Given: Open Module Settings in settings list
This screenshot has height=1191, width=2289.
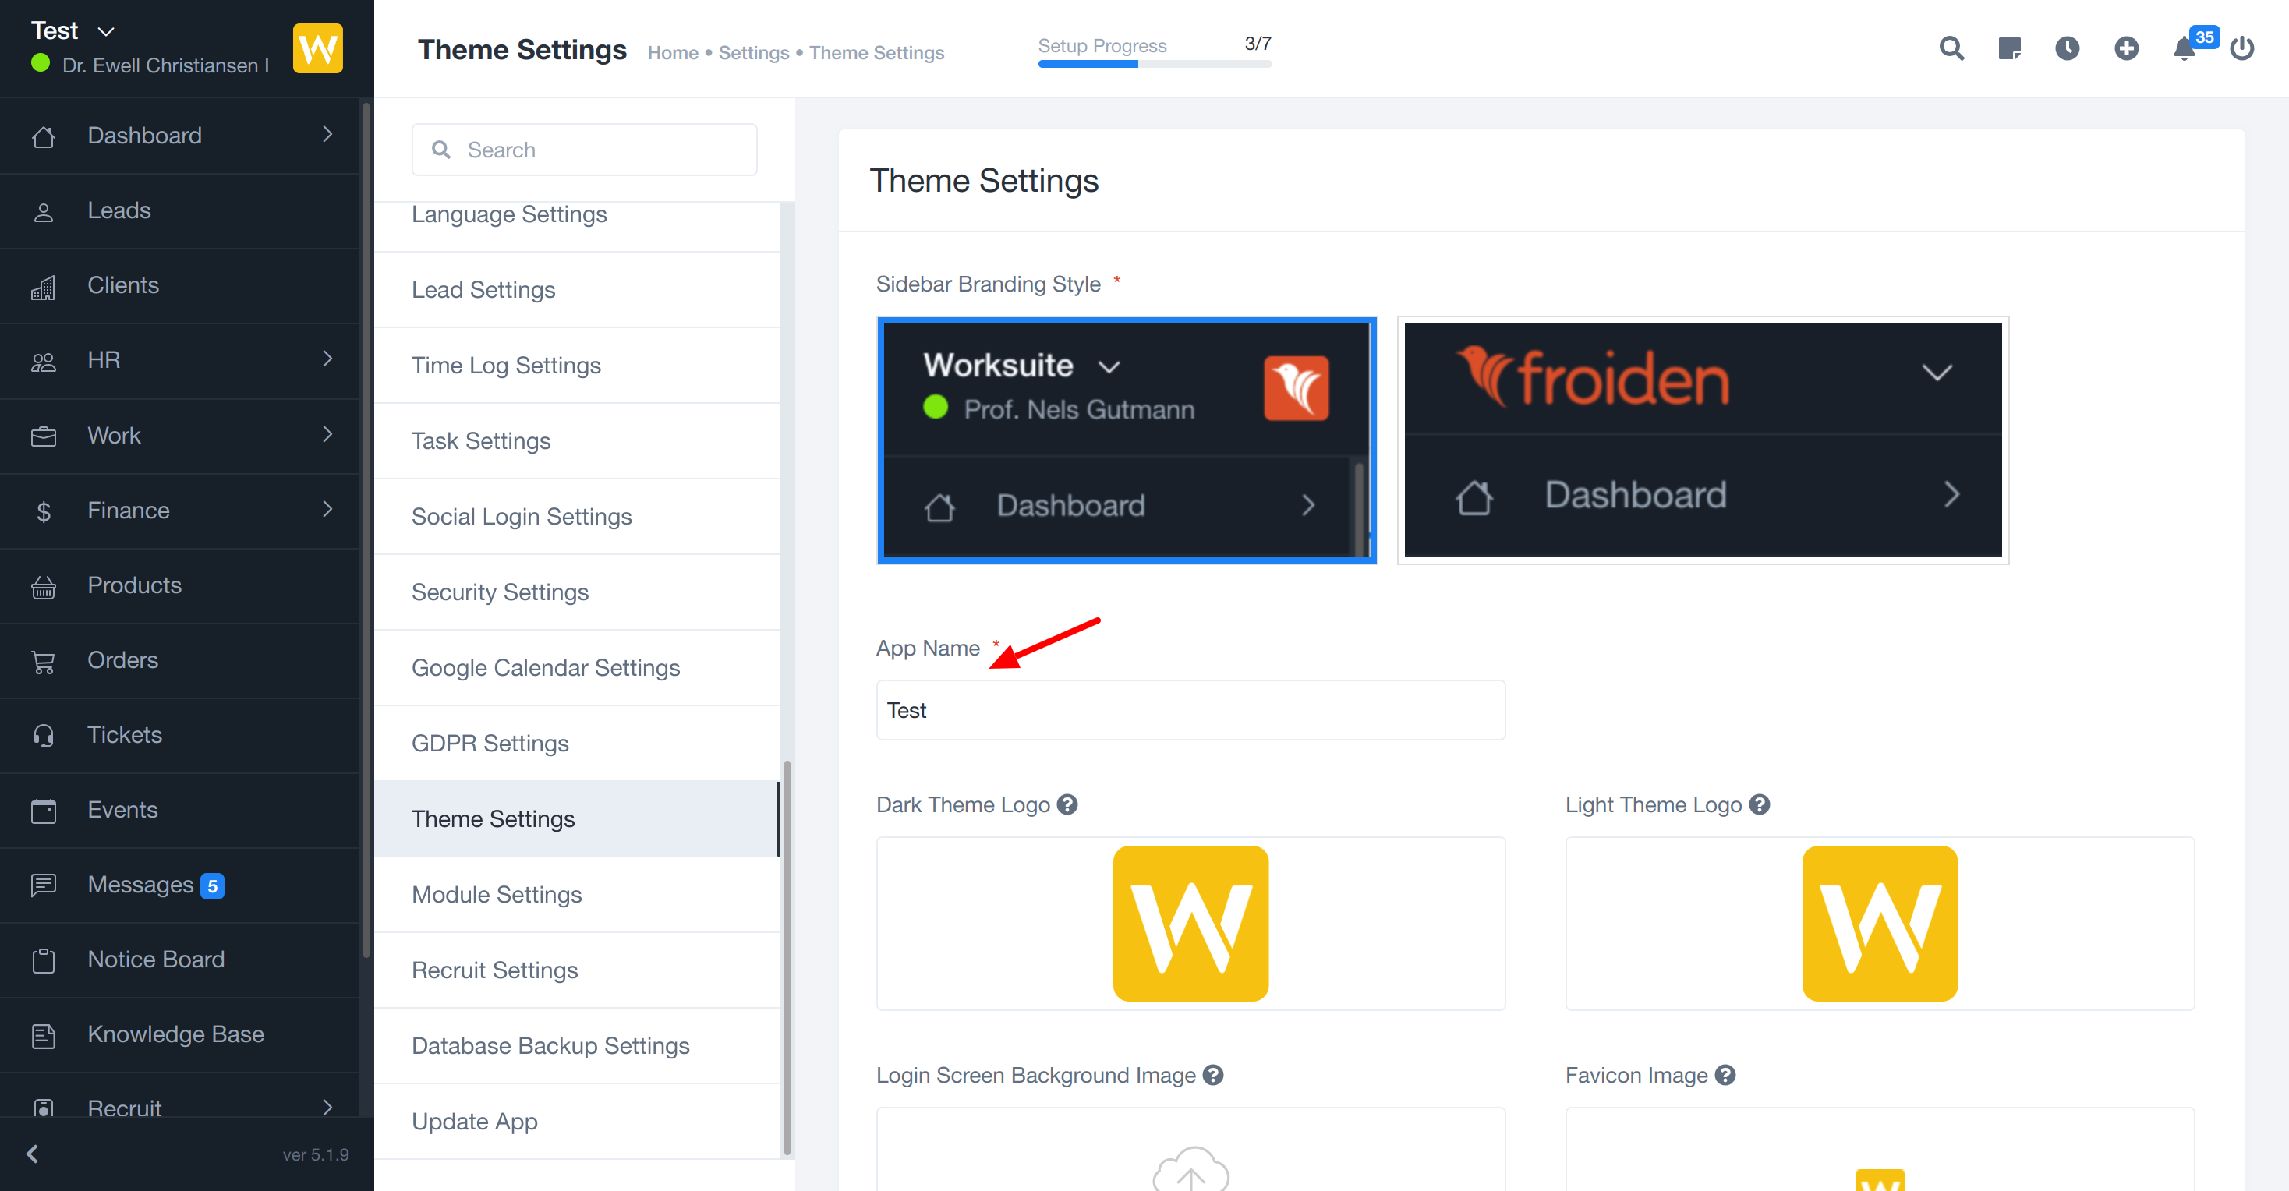Looking at the screenshot, I should point(497,894).
